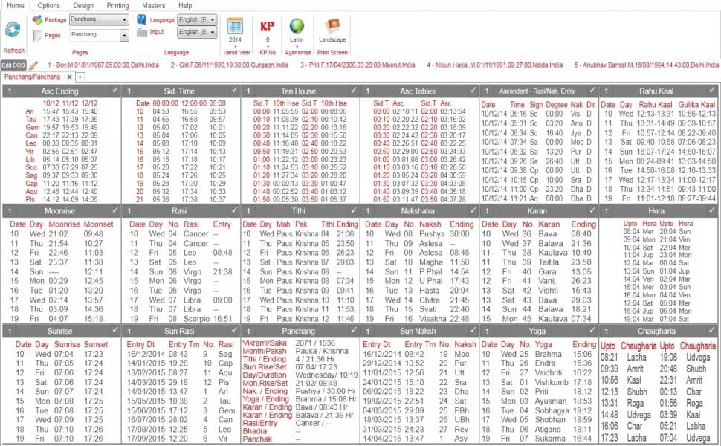The height and width of the screenshot is (446, 721).
Task: Click the number 1 in Hora header
Action: [606, 210]
